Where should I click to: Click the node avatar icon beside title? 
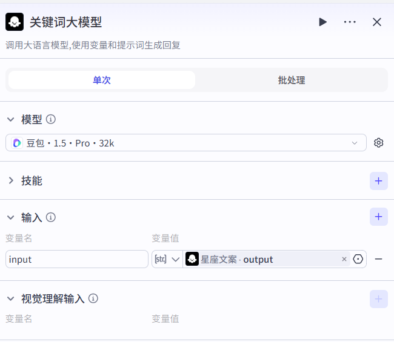click(15, 22)
